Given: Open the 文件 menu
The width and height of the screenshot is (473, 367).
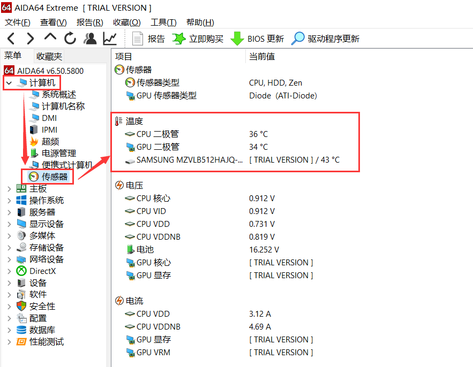Looking at the screenshot, I should [x=17, y=22].
